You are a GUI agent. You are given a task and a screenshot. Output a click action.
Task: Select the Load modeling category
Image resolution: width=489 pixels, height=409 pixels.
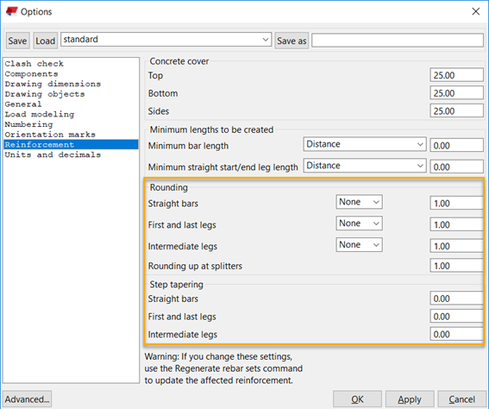pos(40,114)
